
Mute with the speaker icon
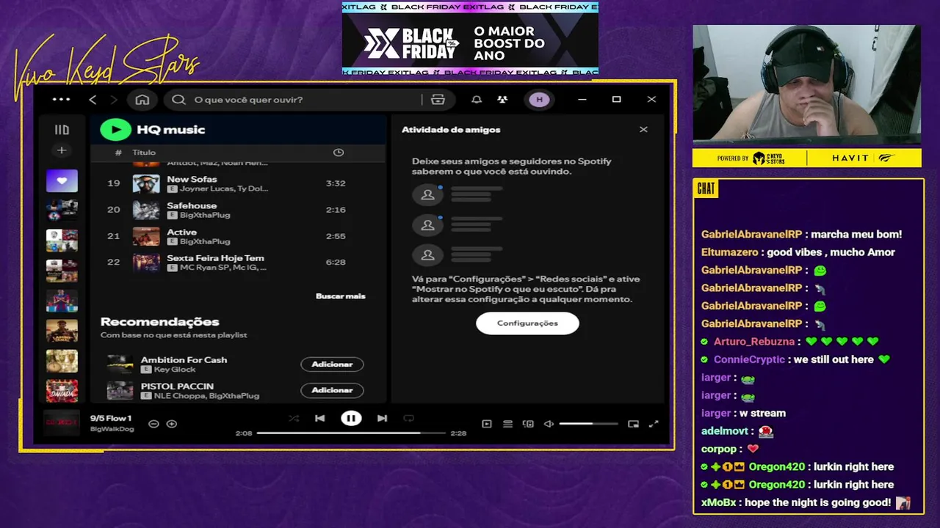point(549,424)
